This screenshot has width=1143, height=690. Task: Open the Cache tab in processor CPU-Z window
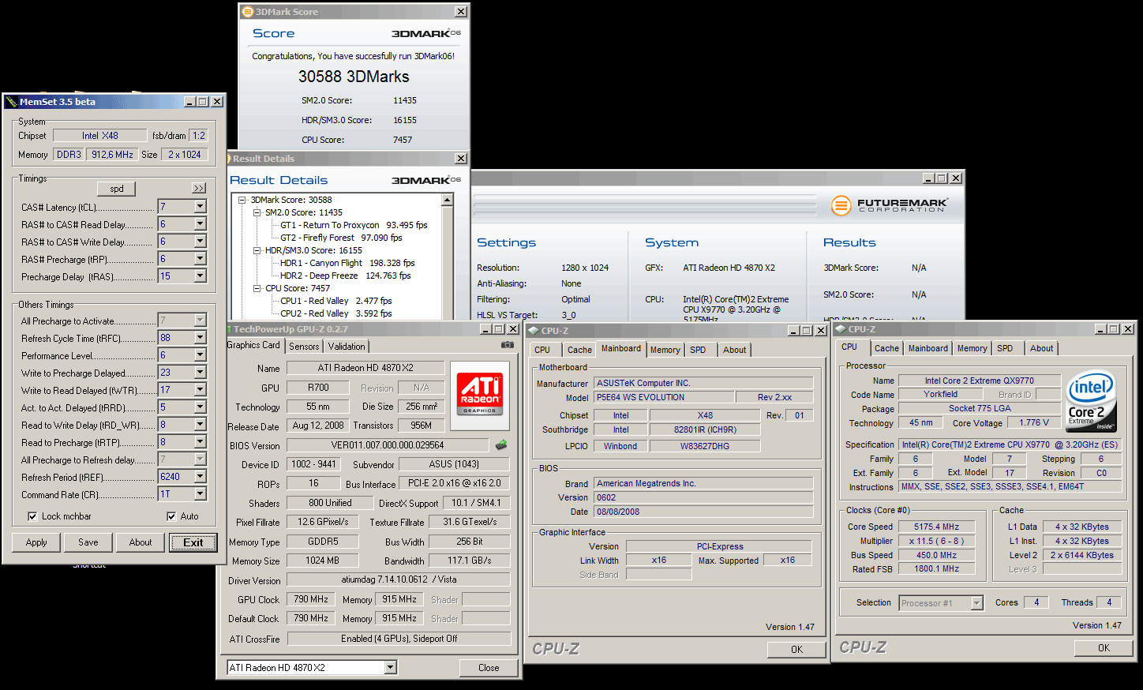tap(886, 348)
